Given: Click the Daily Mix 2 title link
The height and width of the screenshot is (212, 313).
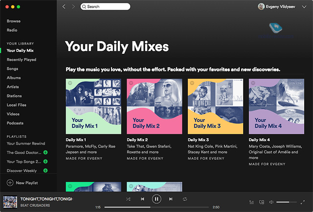Looking at the screenshot, I should point(137,140).
